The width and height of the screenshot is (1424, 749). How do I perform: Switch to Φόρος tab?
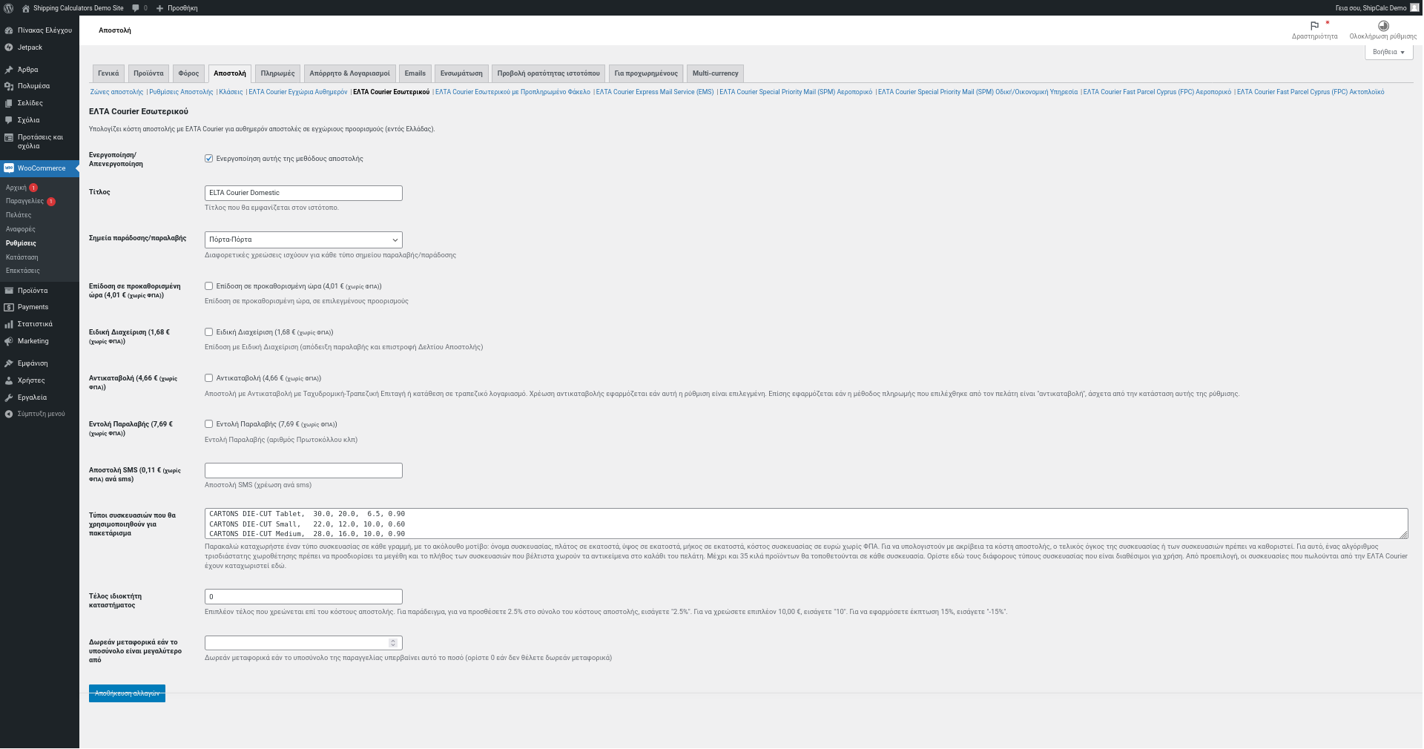[188, 73]
